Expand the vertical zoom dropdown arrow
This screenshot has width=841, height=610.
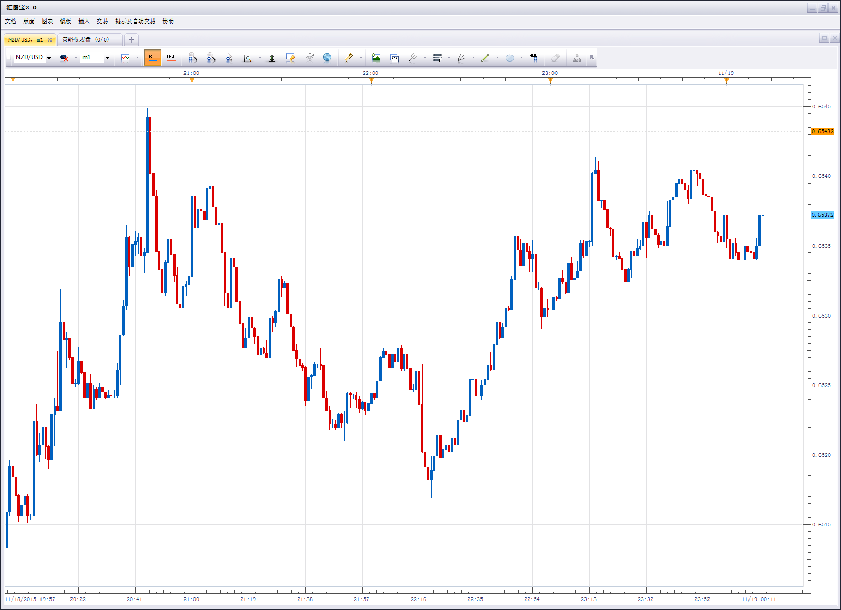pyautogui.click(x=260, y=58)
